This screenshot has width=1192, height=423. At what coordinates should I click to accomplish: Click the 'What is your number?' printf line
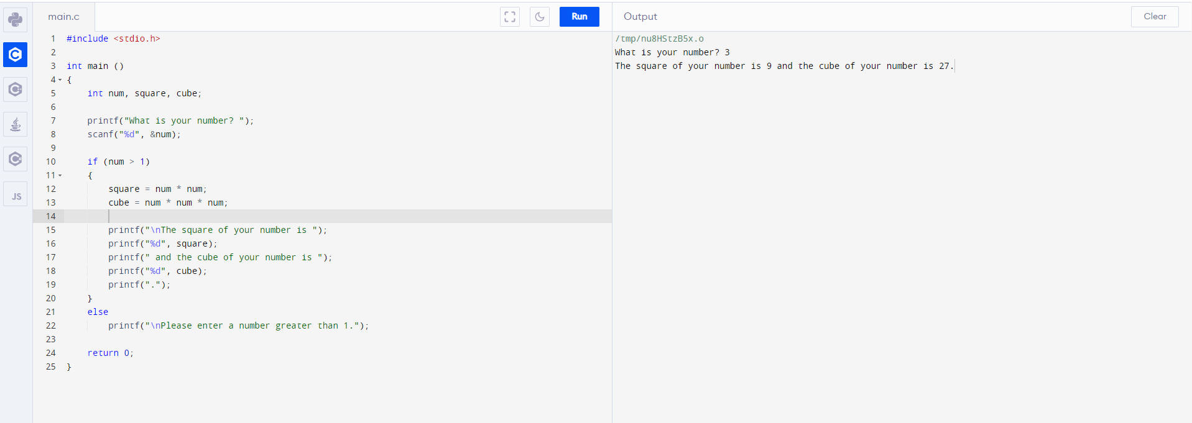click(x=170, y=121)
